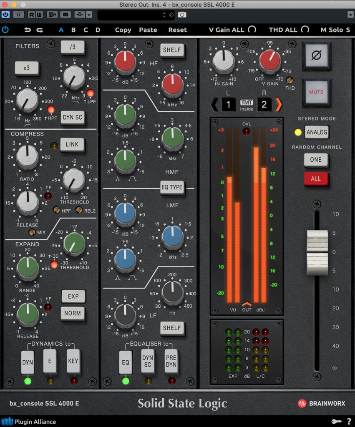Select settings bank D
Screen dimensions: 355x427
(x=98, y=30)
